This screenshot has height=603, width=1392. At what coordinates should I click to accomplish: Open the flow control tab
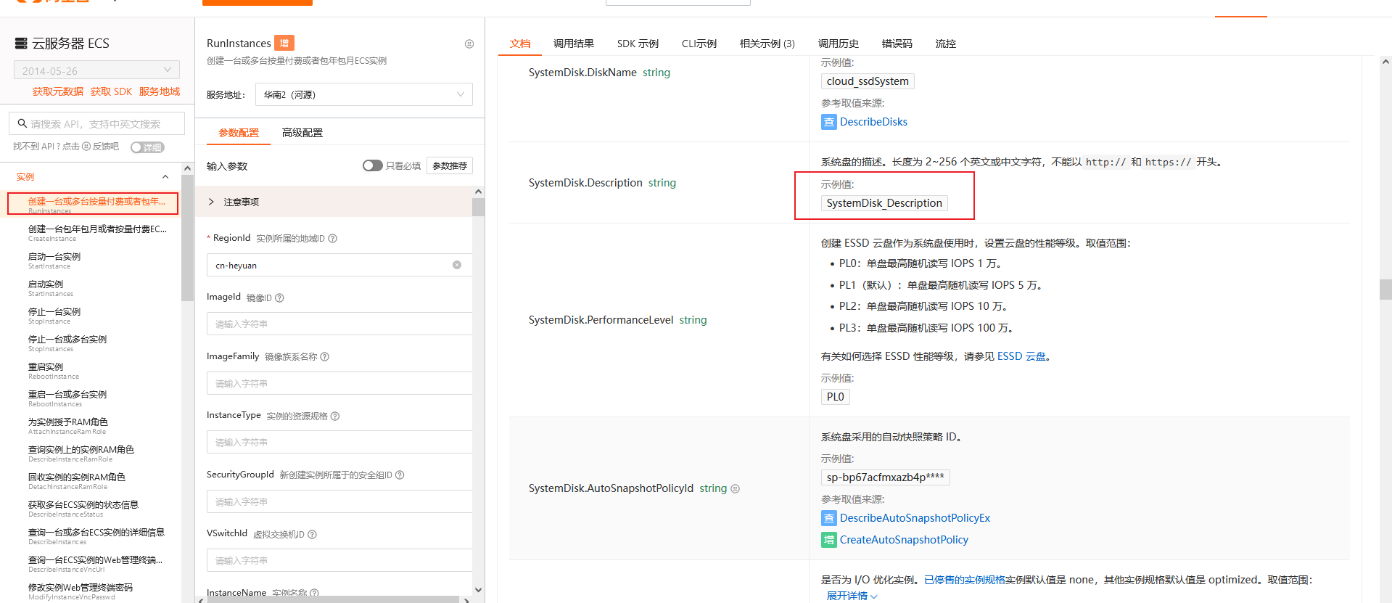point(946,44)
